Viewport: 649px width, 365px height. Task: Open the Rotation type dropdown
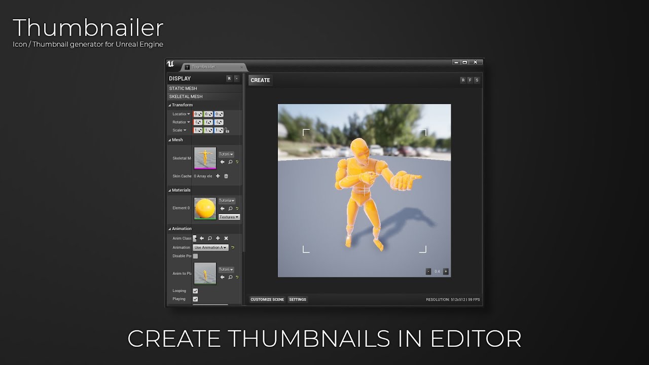[189, 122]
